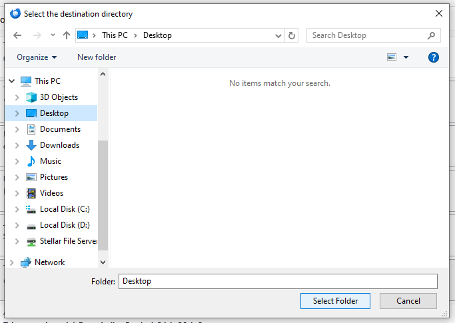Image resolution: width=455 pixels, height=323 pixels.
Task: Select 'This PC' in the address breadcrumb
Action: coord(115,35)
